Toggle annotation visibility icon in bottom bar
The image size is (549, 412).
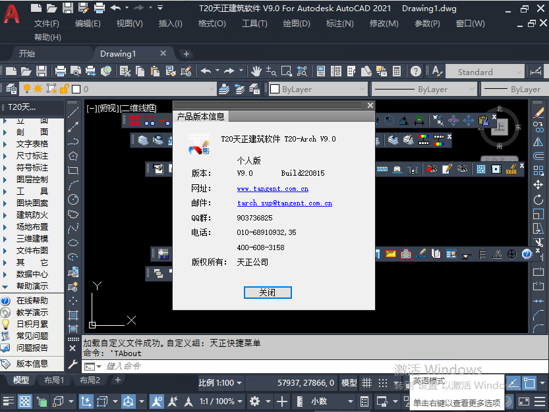pos(156,401)
